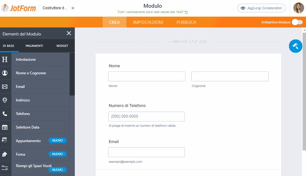Open the form designer paint roller
The height and width of the screenshot is (176, 306).
[295, 46]
